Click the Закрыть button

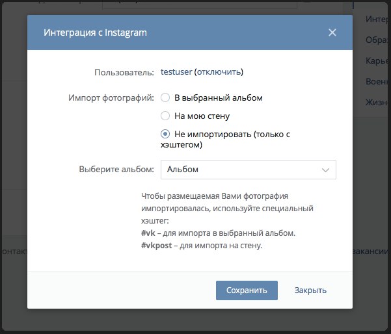click(310, 290)
